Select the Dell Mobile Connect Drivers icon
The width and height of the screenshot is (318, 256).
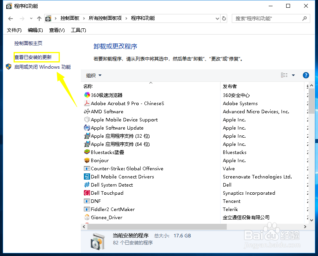click(87, 176)
